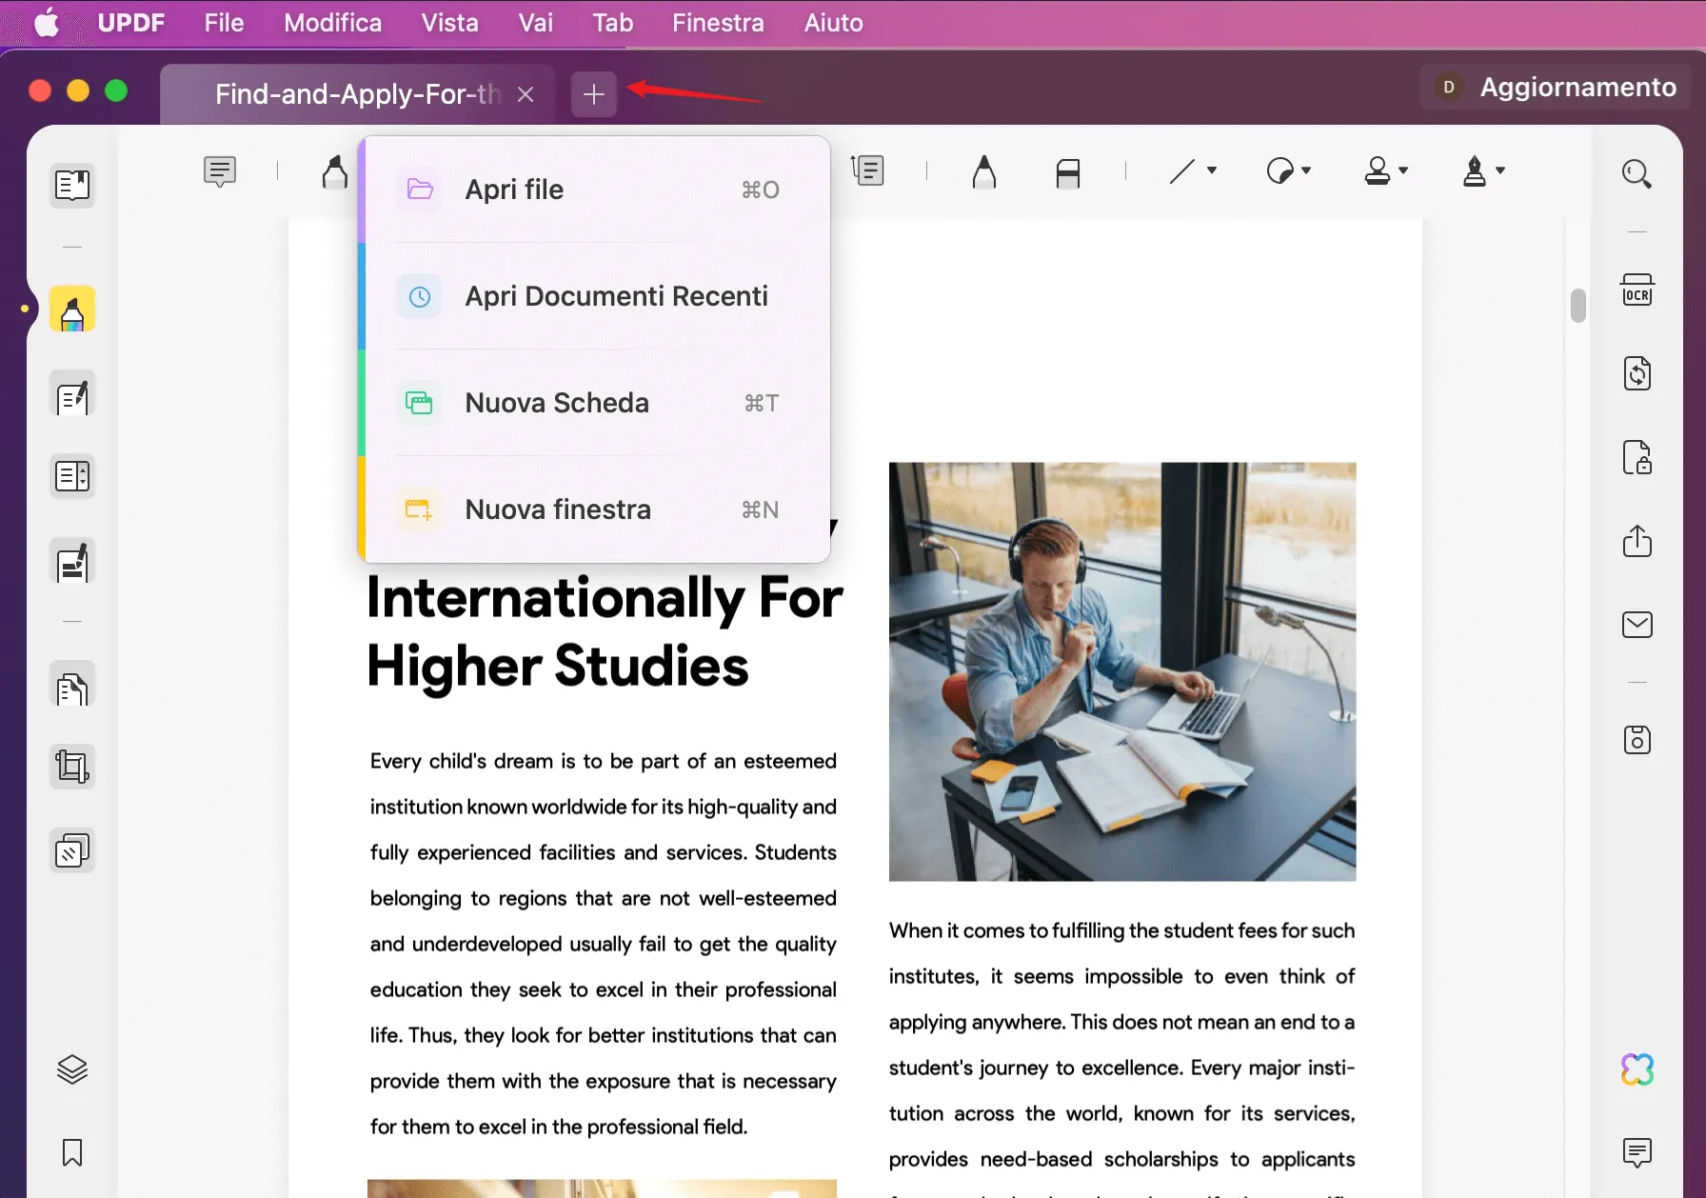
Task: Click the vertical scrollbar thumb
Action: tap(1578, 305)
